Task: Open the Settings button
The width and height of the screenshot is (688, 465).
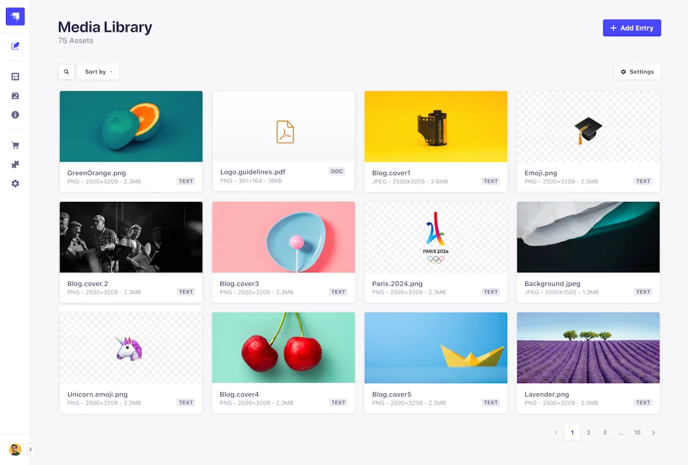Action: click(x=638, y=72)
